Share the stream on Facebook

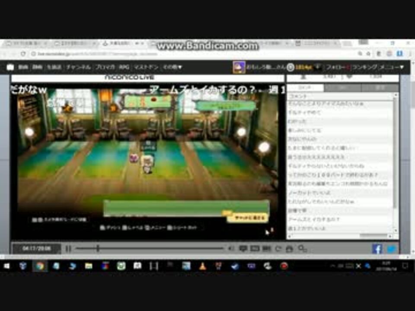(x=377, y=249)
